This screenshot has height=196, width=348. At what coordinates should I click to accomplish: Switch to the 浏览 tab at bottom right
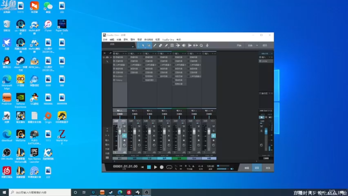click(x=268, y=168)
